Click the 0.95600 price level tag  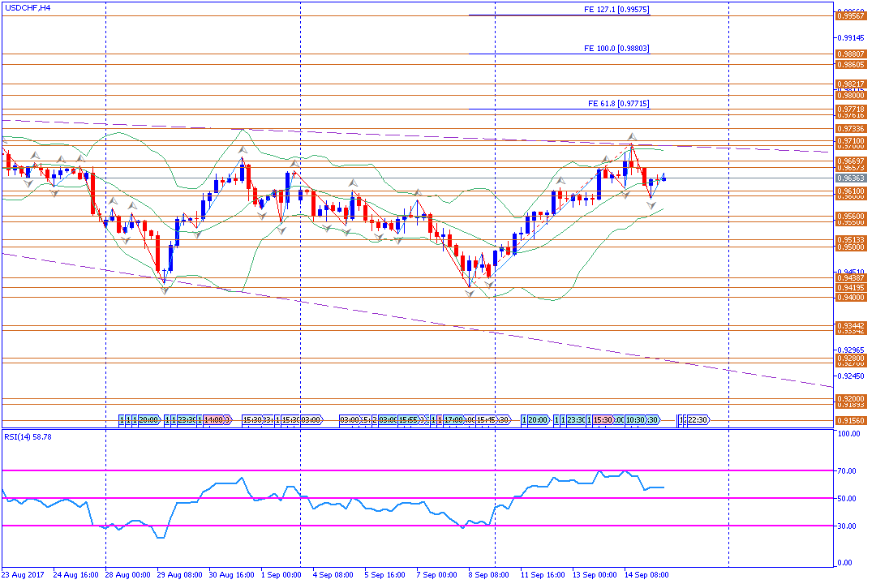click(x=851, y=217)
